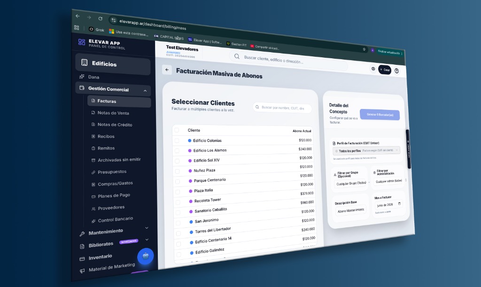The width and height of the screenshot is (481, 287).
Task: Toggle the select-all checkbox in Cliente header
Action: pyautogui.click(x=177, y=130)
